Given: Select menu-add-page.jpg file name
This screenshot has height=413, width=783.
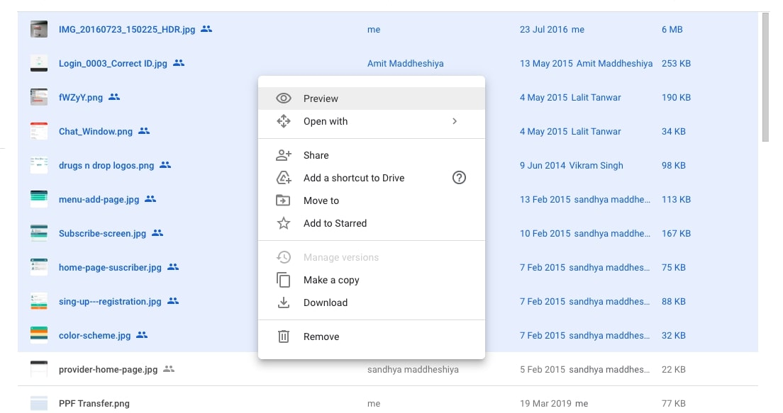Looking at the screenshot, I should 99,199.
